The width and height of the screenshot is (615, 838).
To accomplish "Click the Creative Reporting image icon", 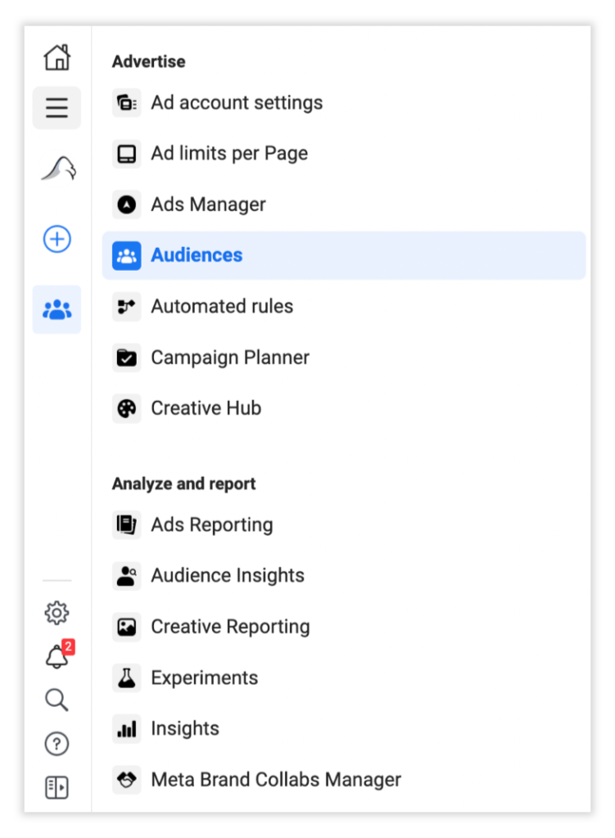I will 127,627.
